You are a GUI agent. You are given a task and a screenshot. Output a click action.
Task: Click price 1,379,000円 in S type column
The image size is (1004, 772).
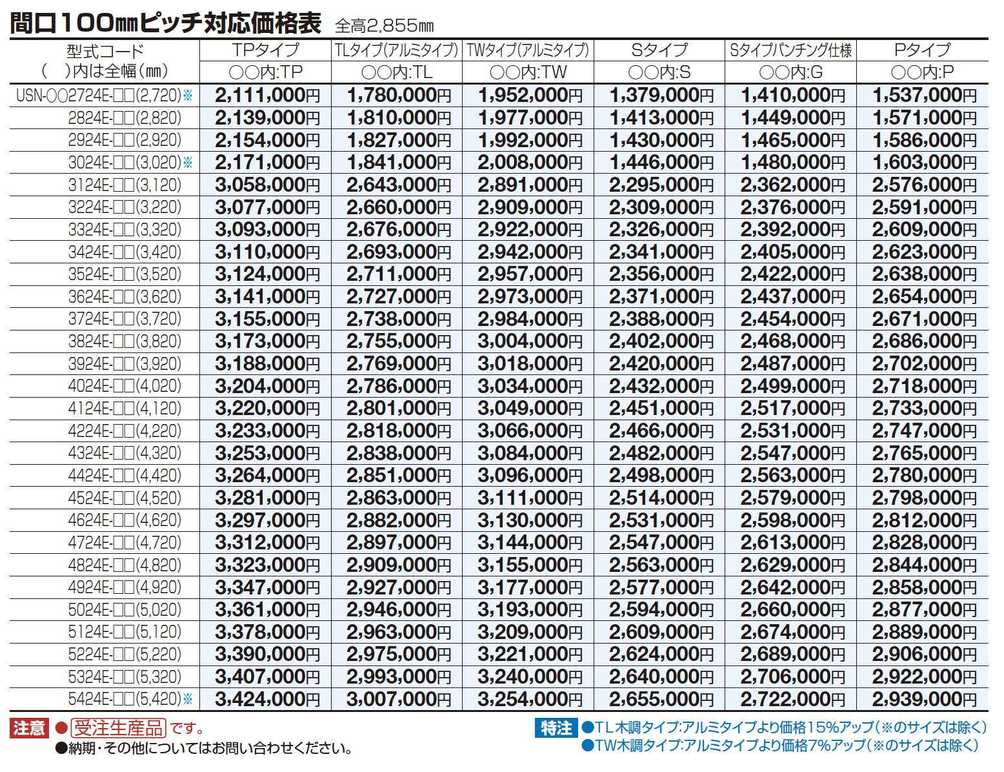point(662,96)
